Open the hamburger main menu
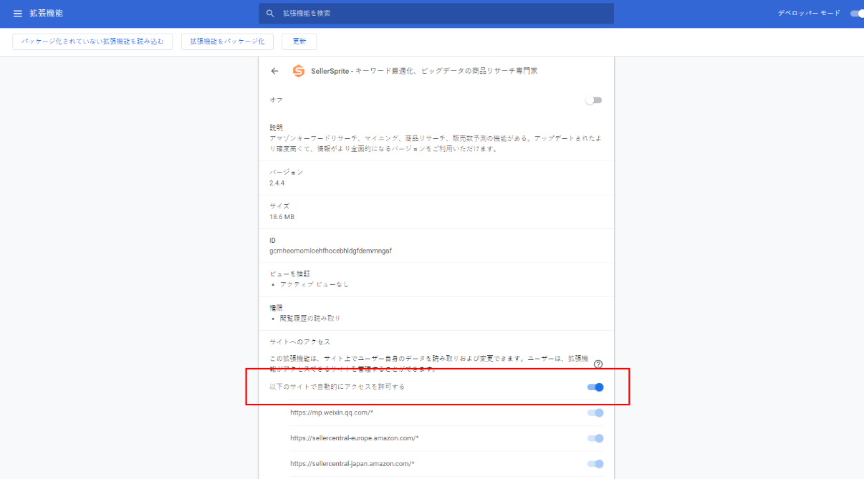 pyautogui.click(x=18, y=14)
